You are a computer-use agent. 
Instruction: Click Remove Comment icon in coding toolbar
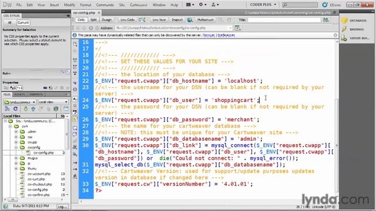(x=75, y=134)
